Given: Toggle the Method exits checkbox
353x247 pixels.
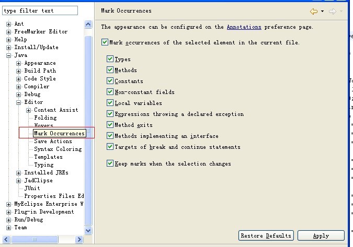Looking at the screenshot, I should pyautogui.click(x=110, y=125).
